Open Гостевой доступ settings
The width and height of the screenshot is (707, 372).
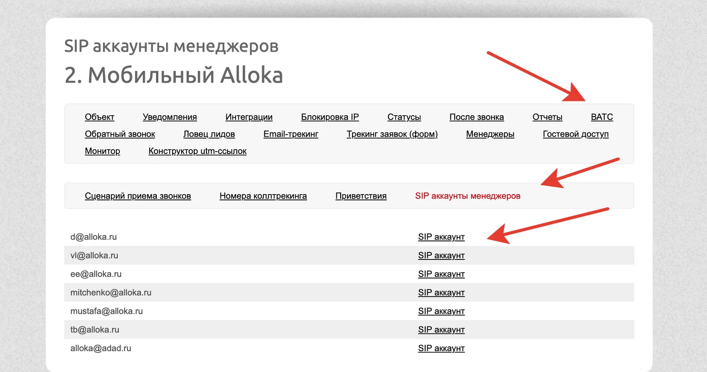coord(575,134)
